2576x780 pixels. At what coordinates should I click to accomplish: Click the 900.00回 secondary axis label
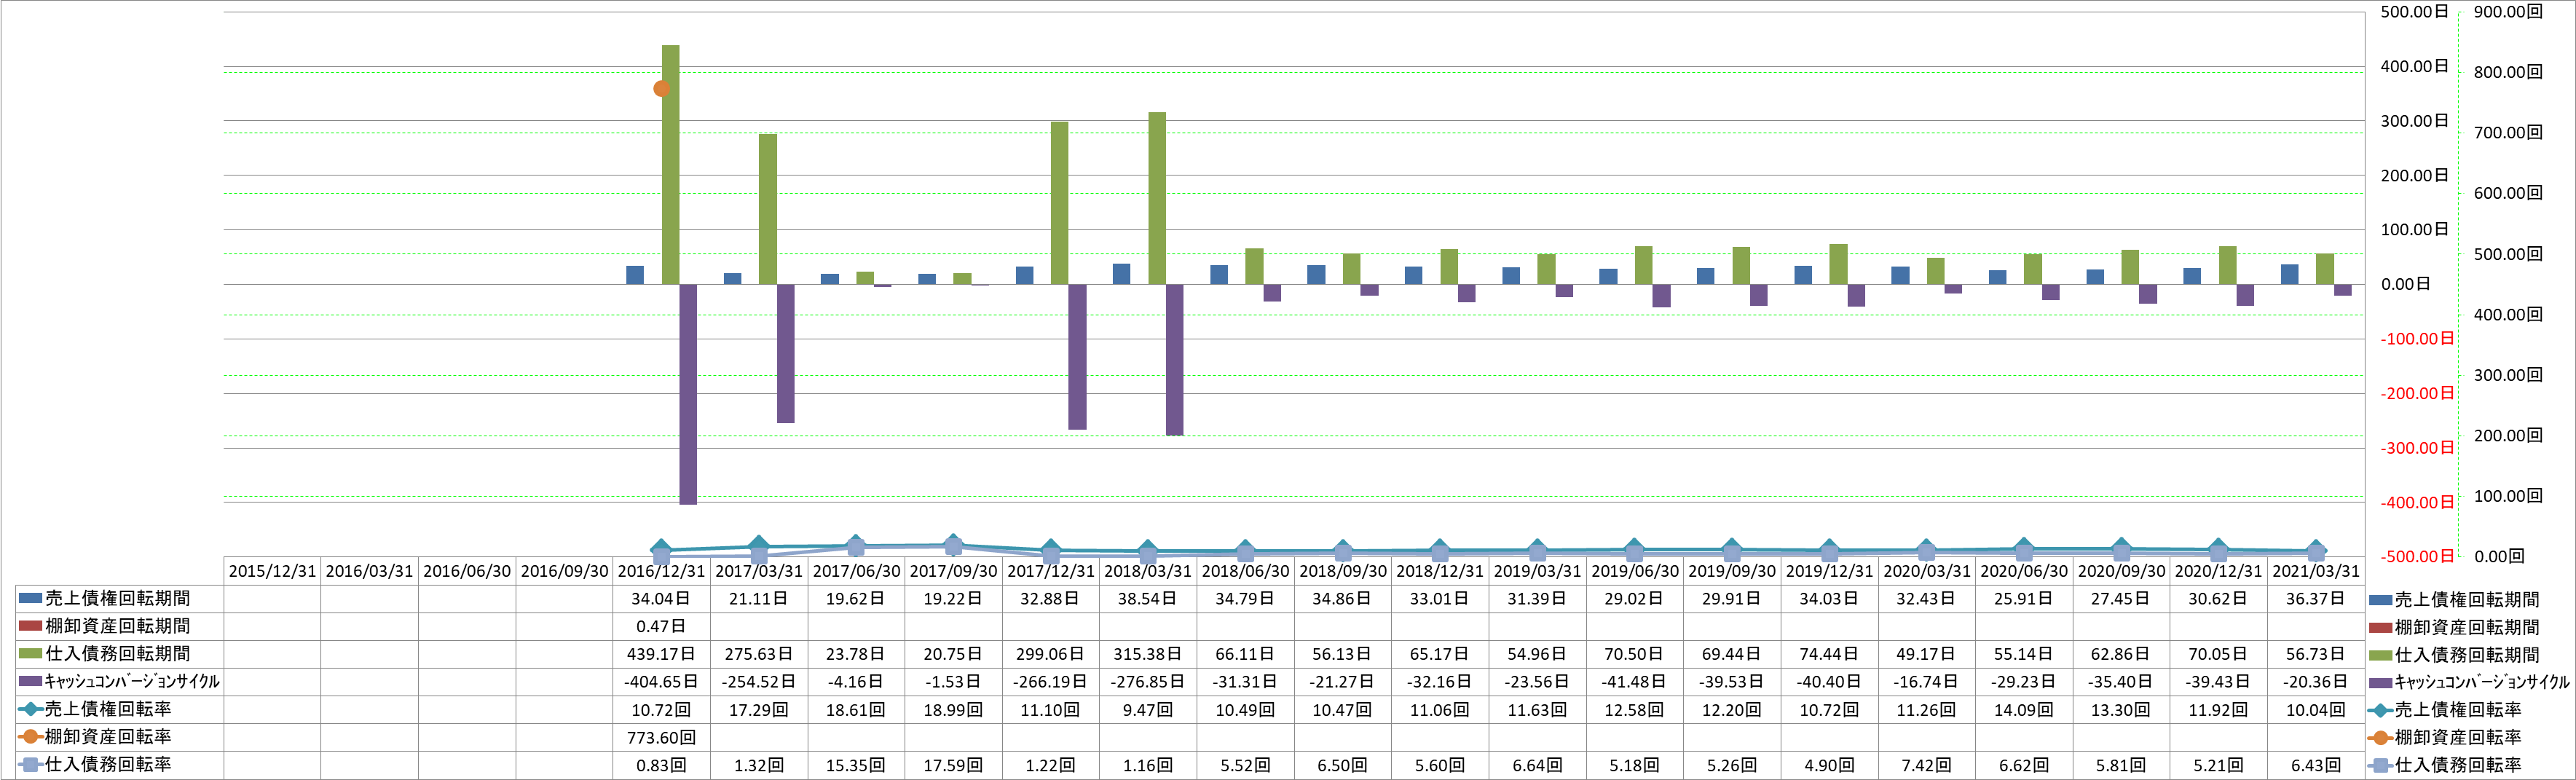coord(2508,12)
